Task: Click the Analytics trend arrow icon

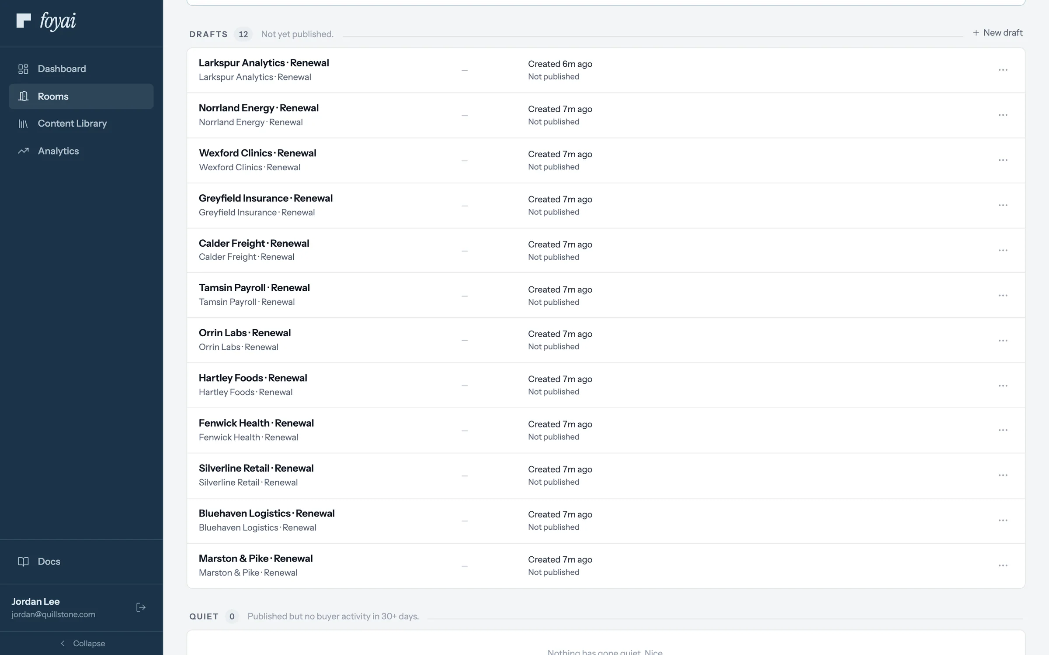Action: click(23, 151)
